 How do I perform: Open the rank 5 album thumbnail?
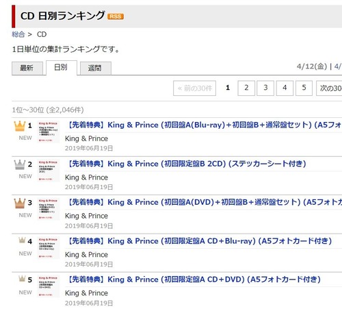pos(49,286)
